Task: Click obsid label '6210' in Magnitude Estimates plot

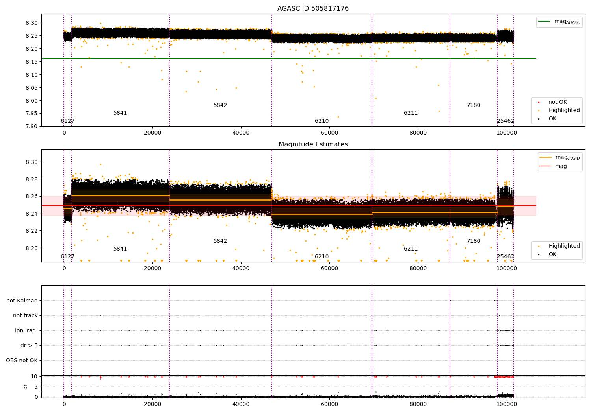Action: point(322,257)
